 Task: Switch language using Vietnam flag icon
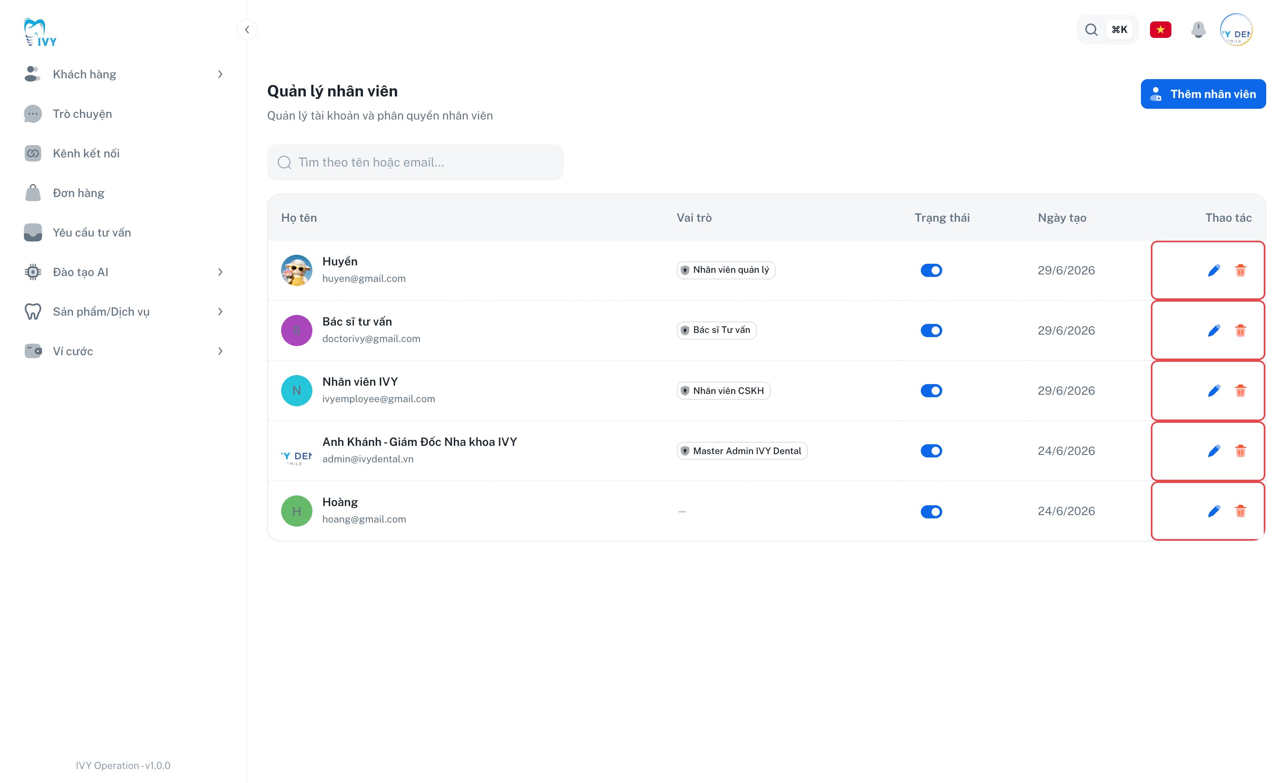click(1160, 30)
